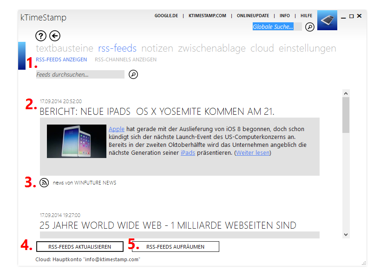Click the kTimeStamp application title

pos(43,18)
